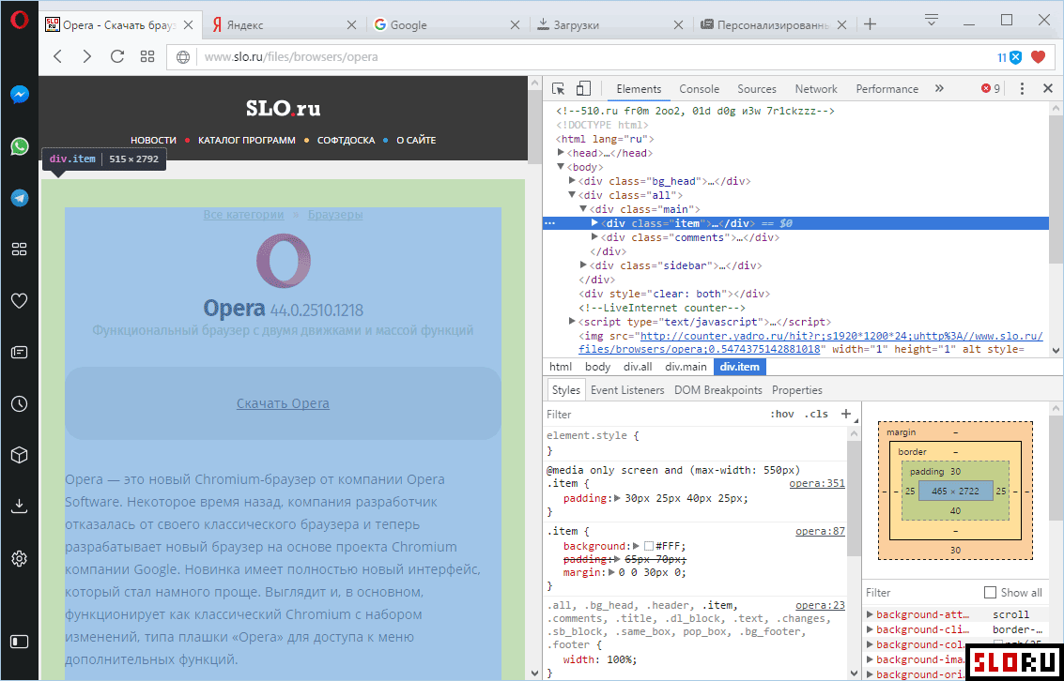Image resolution: width=1064 pixels, height=681 pixels.
Task: Add new style rule with plus icon
Action: [846, 414]
